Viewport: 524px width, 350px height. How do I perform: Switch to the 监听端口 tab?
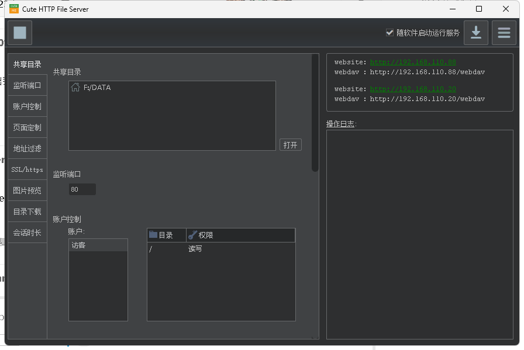(x=27, y=85)
